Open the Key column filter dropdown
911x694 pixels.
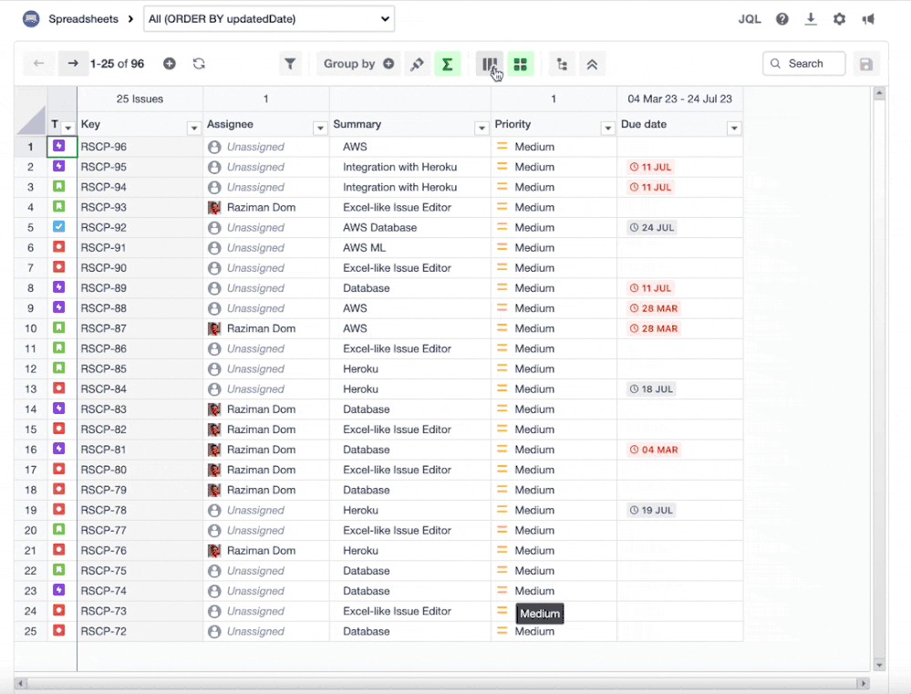pyautogui.click(x=194, y=128)
